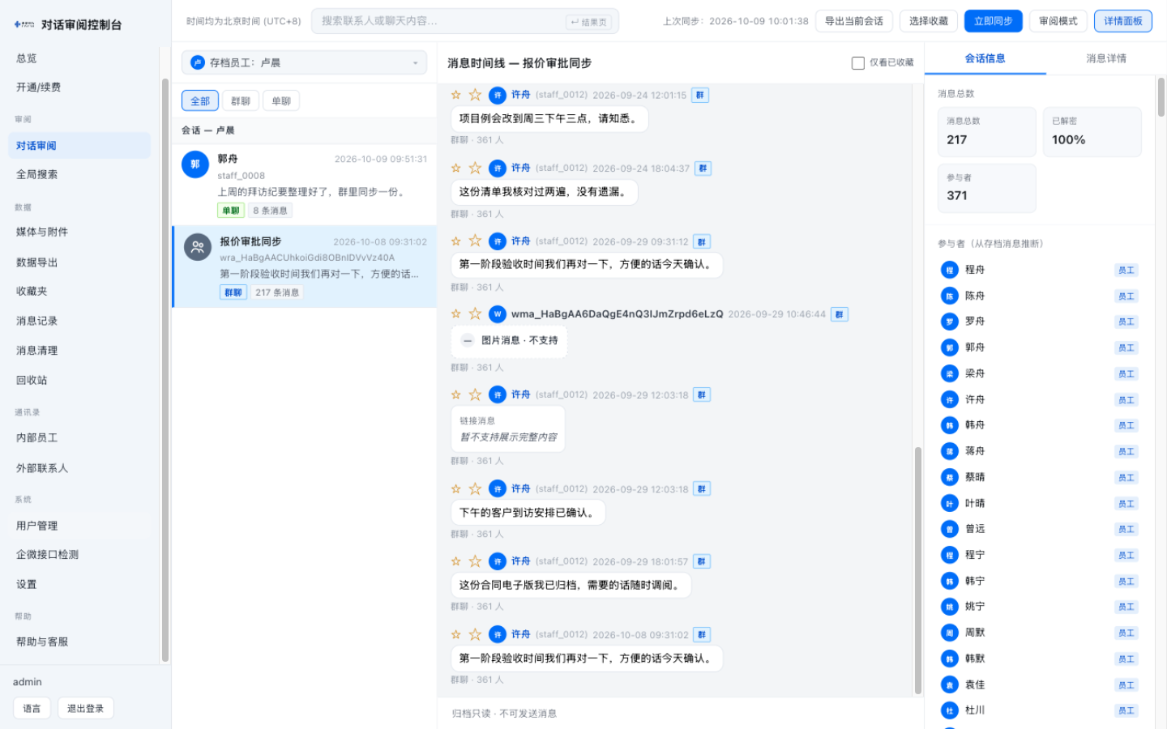Toggle 审阅模式 in the top bar

[x=1058, y=21]
